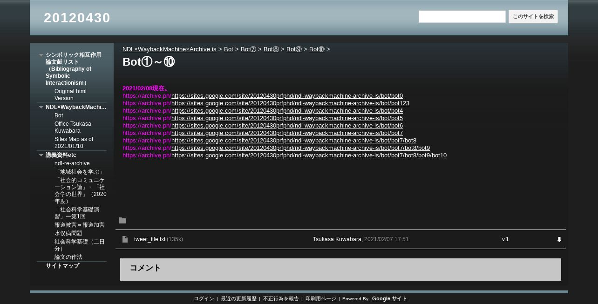Screen dimensions: 598x304
Task: Click 不正行為を報告 footer link
Action: click(x=281, y=299)
